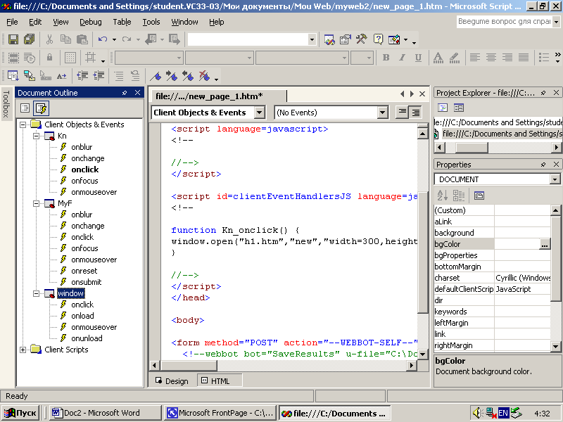
Task: Click the bgColor ellipsis button
Action: (545, 244)
